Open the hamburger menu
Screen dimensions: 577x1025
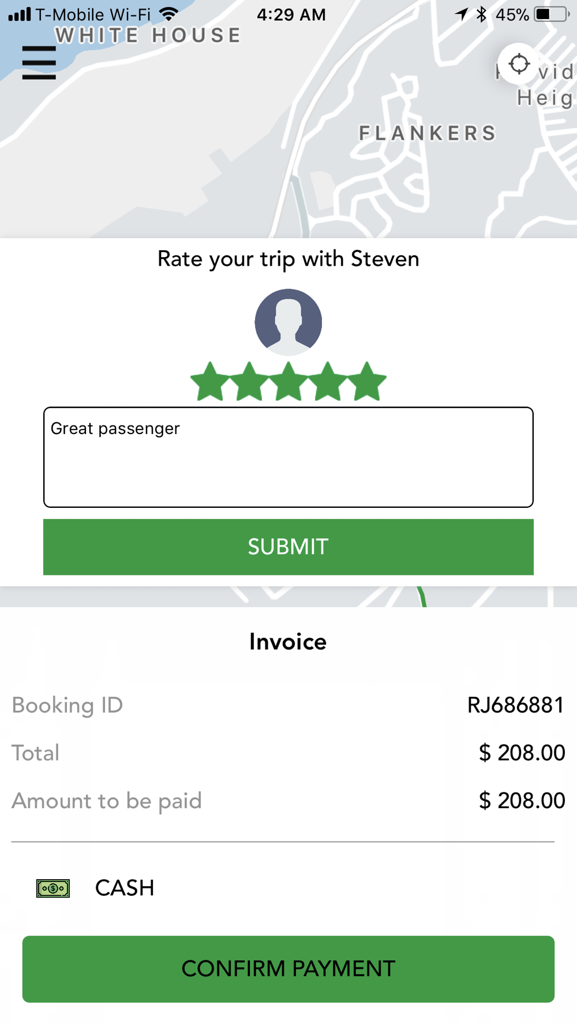pyautogui.click(x=39, y=62)
